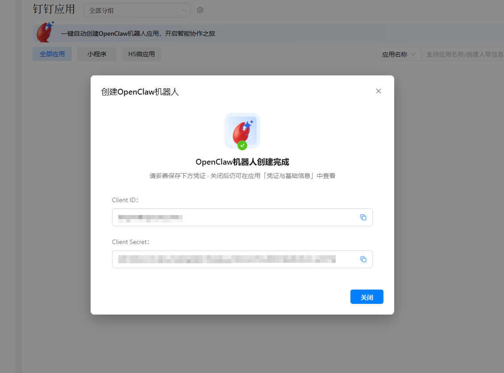Click the OpenClaw robot icon in the dialog
This screenshot has width=504, height=373.
point(242,131)
